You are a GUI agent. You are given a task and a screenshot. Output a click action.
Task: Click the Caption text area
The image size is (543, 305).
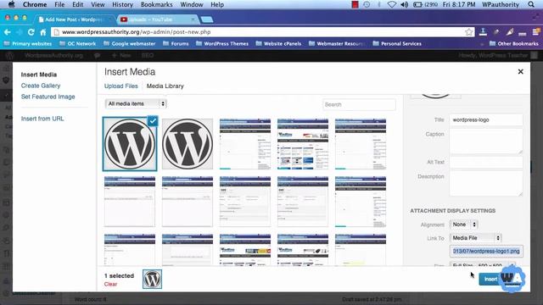(486, 141)
